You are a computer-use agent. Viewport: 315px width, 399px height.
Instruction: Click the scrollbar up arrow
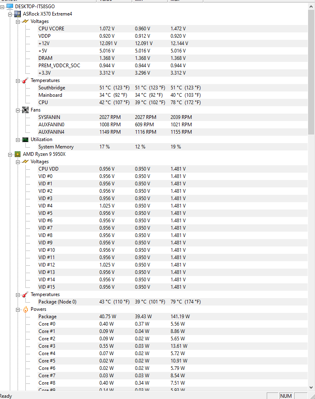click(x=311, y=7)
